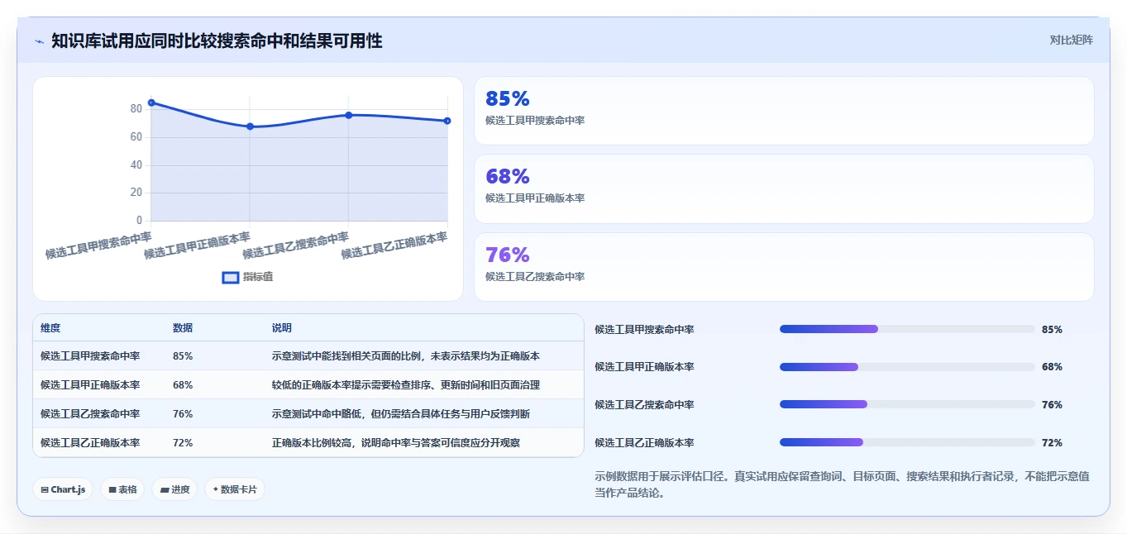Click the chart point at 候选工具甲搜索命中率
Screen dimensions: 1127x534
151,103
